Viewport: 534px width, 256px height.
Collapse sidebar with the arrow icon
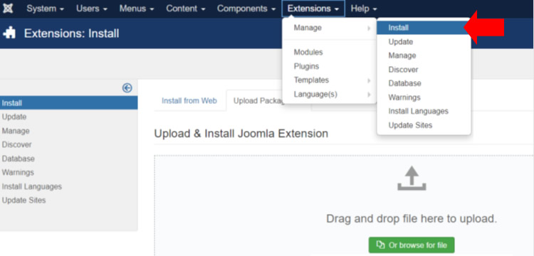pos(127,88)
